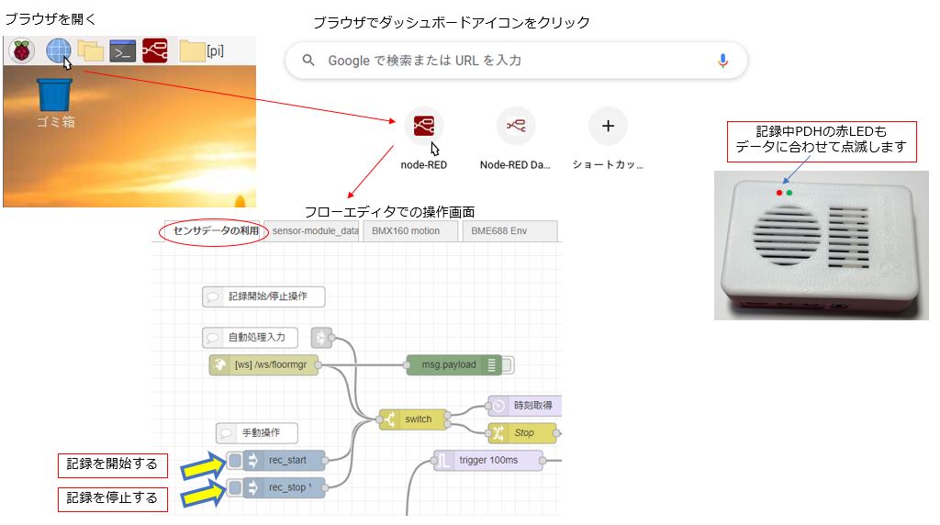Image resolution: width=940 pixels, height=525 pixels.
Task: Open the BMX160 motion flow tab
Action: click(406, 231)
